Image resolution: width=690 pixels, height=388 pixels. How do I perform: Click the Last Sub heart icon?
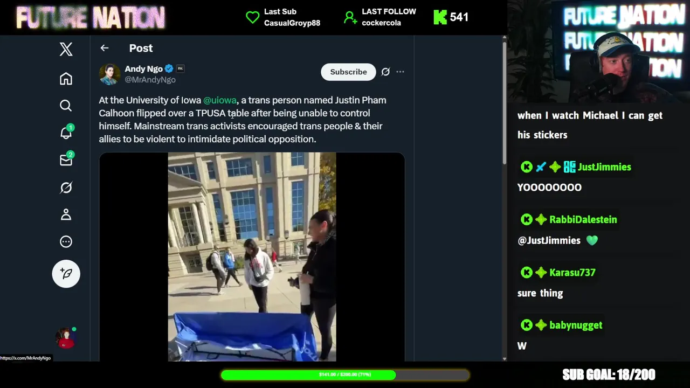pos(252,17)
